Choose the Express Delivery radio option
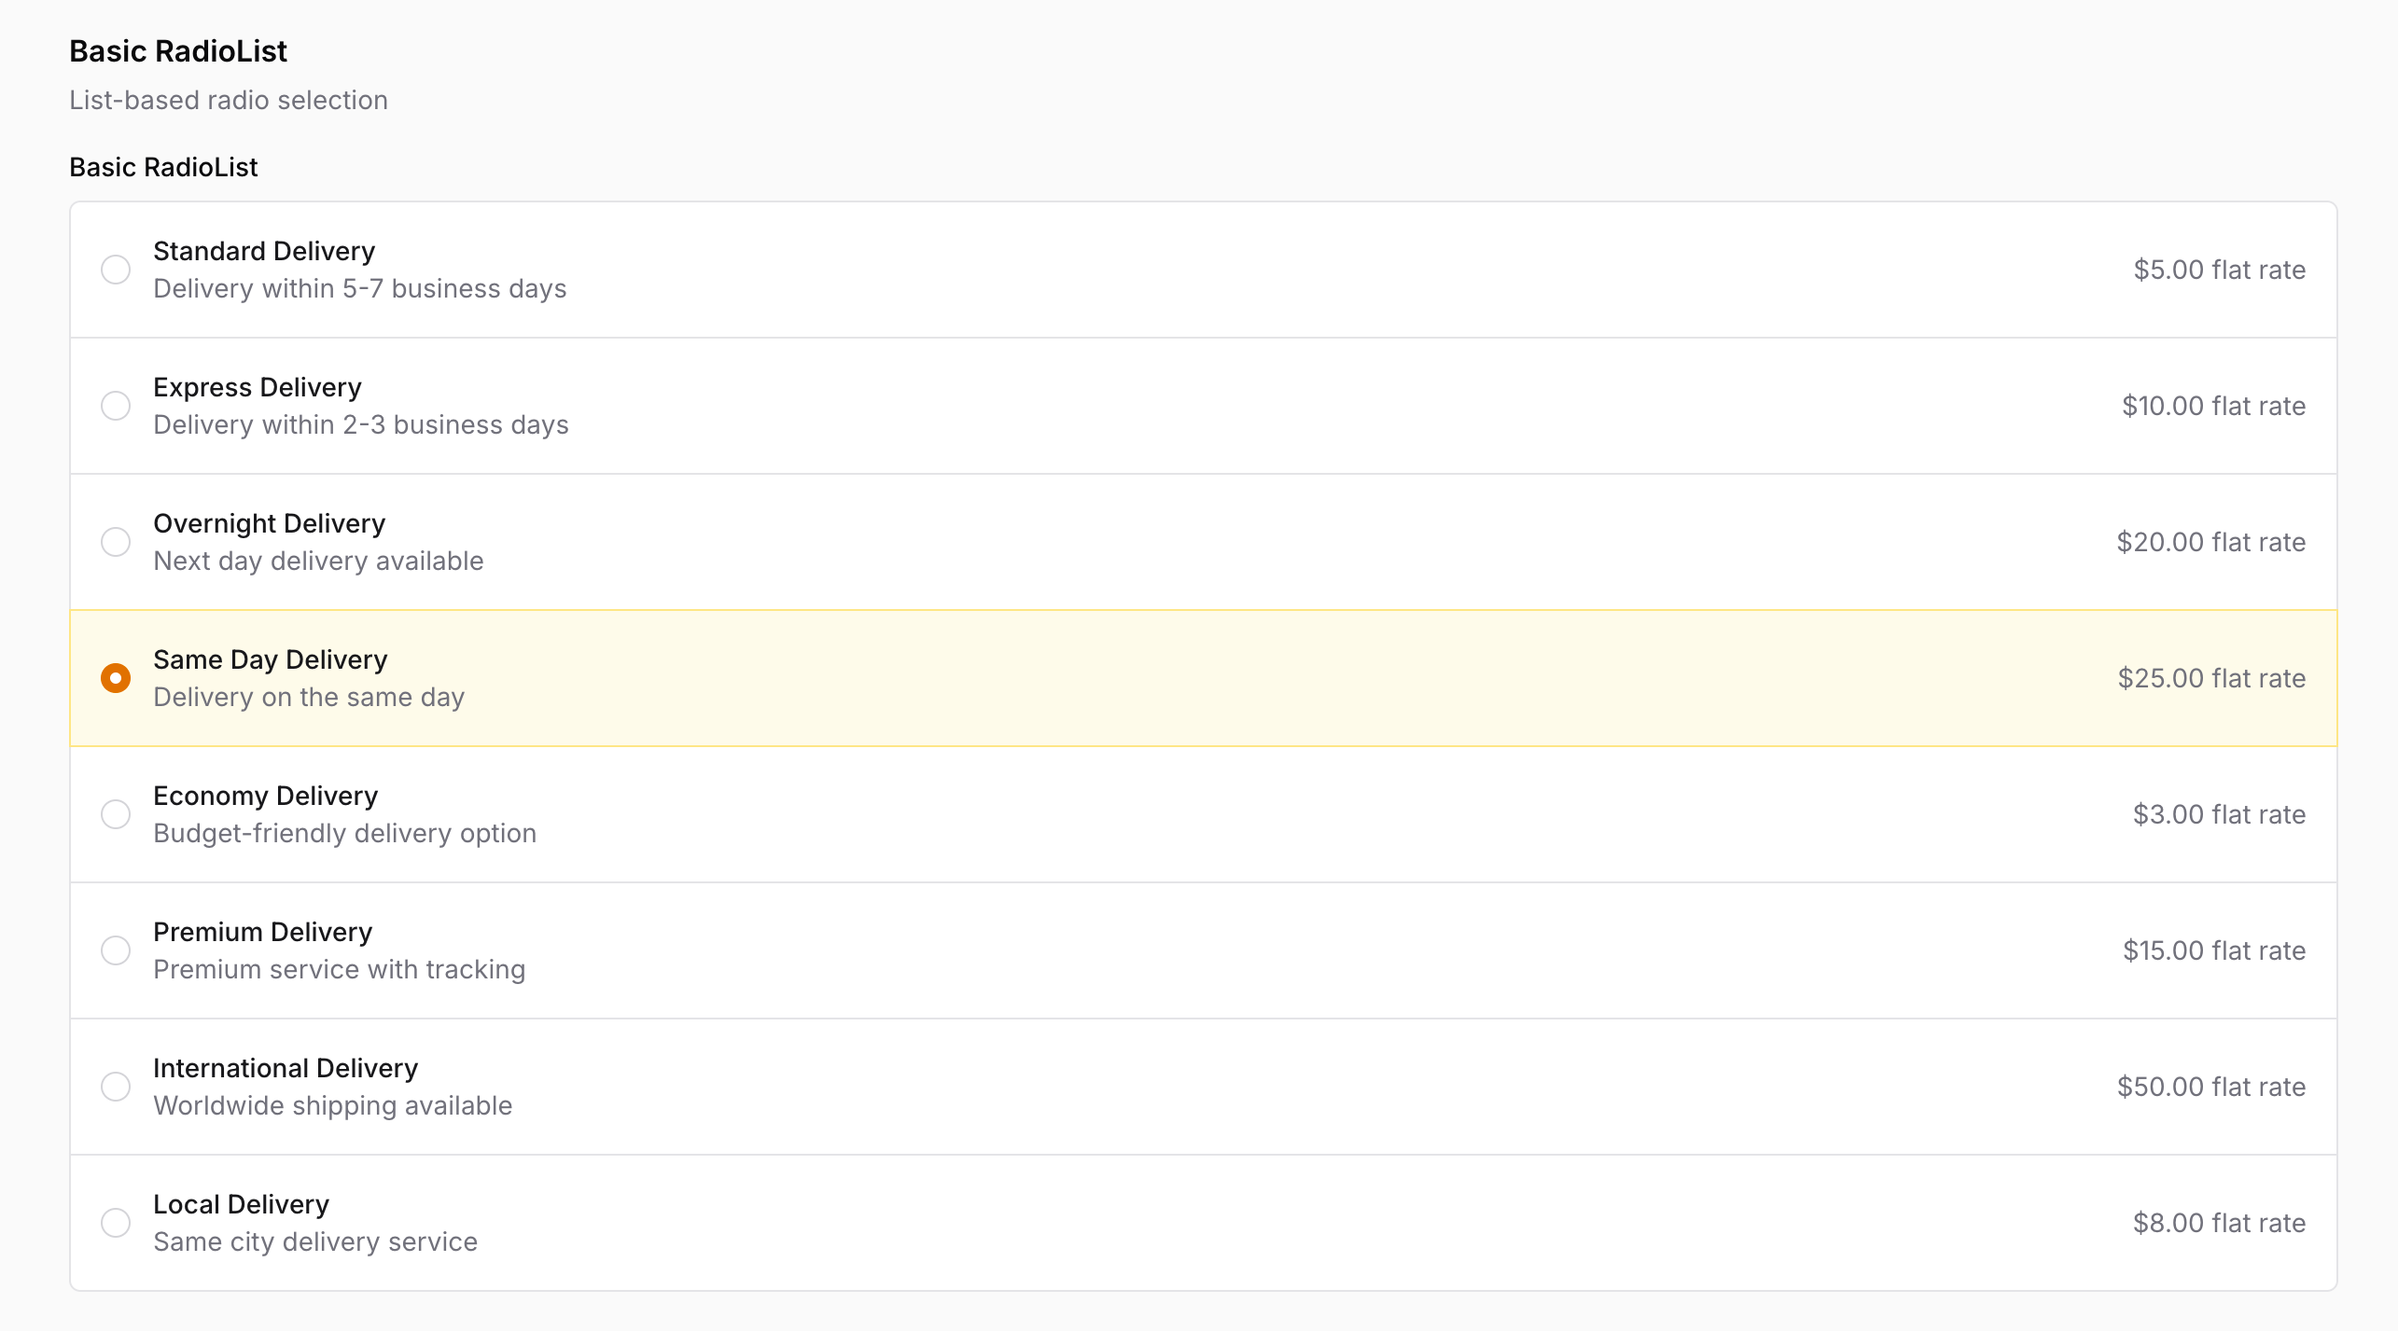This screenshot has width=2398, height=1331. click(x=116, y=406)
